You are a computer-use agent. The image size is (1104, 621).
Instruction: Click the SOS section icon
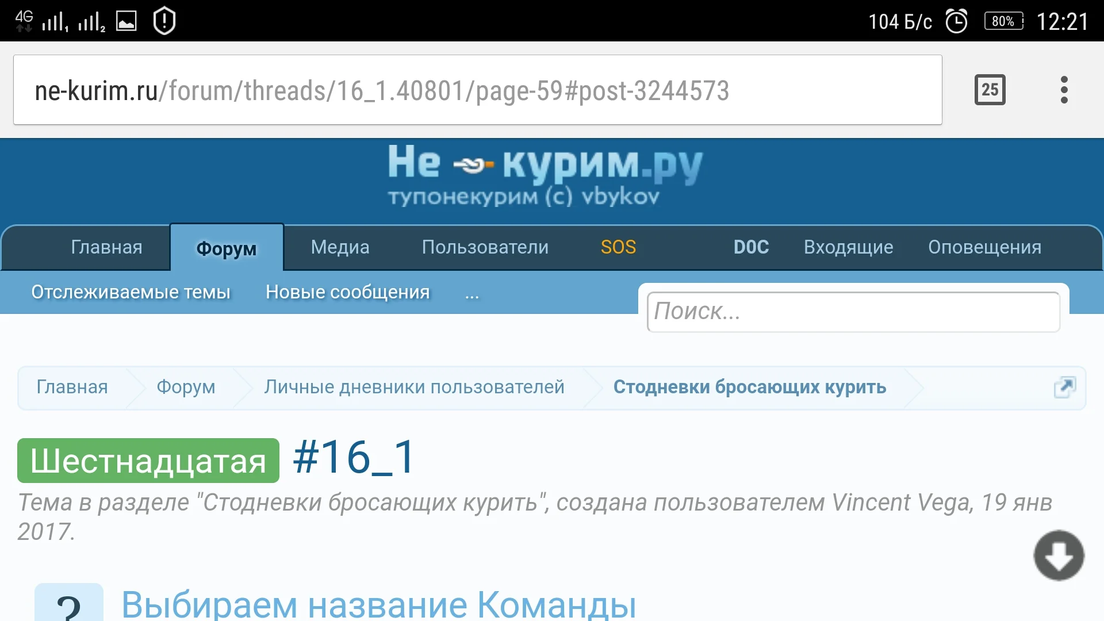click(618, 247)
